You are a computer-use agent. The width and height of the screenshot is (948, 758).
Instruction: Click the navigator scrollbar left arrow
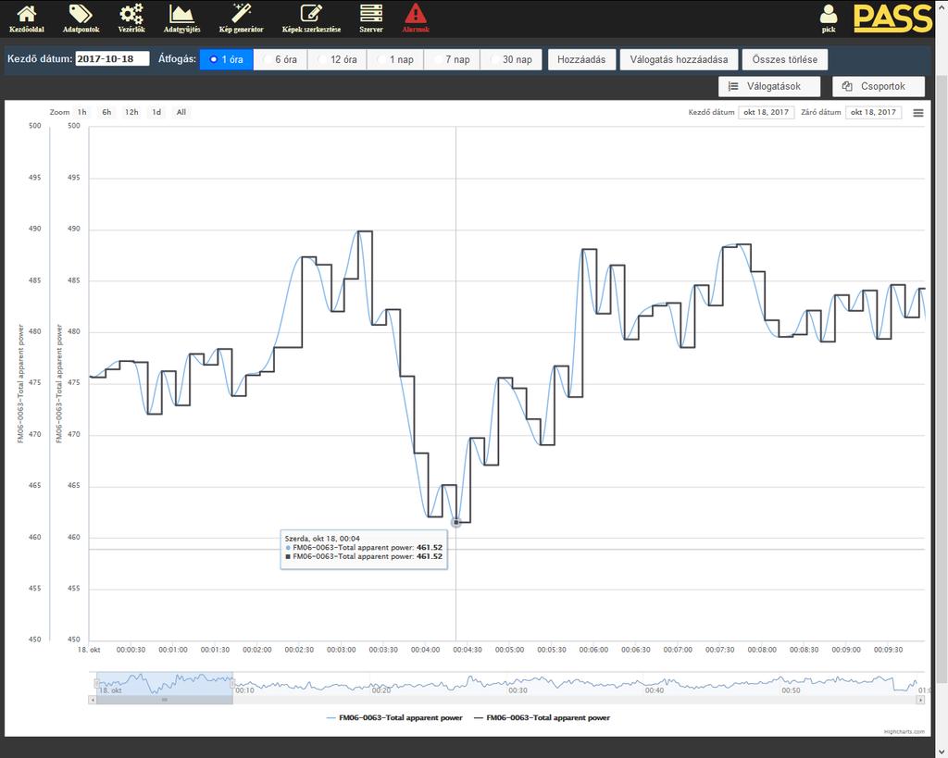point(92,700)
